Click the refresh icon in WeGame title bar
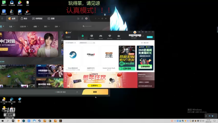This screenshot has height=123, width=218. click(2, 19)
